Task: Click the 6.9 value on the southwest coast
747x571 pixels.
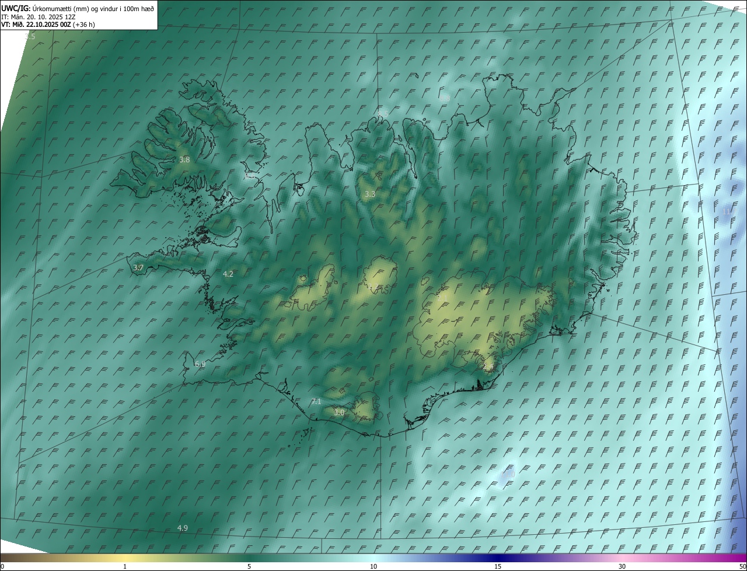Action: coord(200,364)
